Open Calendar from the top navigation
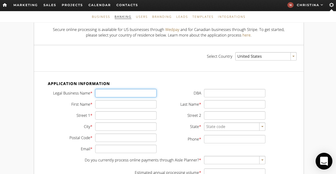This screenshot has height=174, width=336. [99, 5]
